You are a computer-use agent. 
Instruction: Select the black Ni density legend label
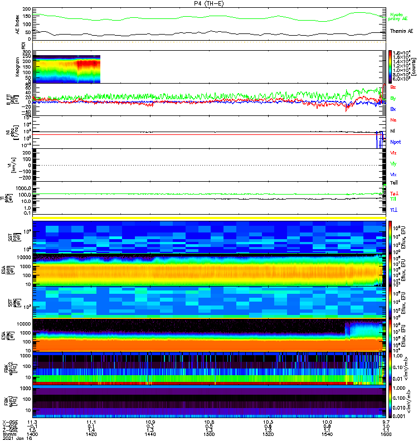pyautogui.click(x=392, y=131)
